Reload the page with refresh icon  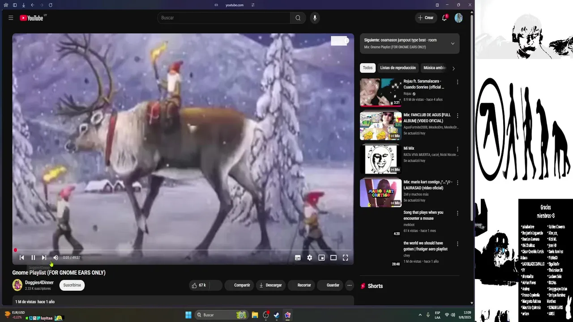(x=50, y=5)
